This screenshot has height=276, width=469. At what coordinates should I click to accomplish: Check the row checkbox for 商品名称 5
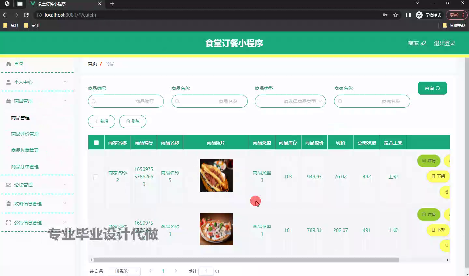coord(95,177)
